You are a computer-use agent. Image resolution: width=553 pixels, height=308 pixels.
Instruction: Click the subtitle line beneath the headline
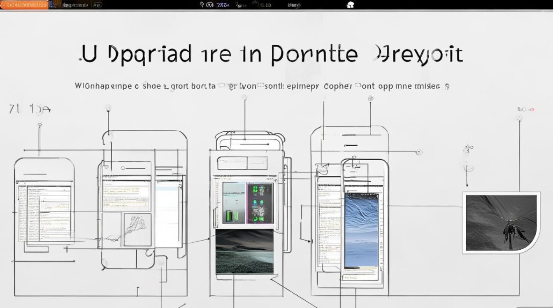(x=262, y=86)
